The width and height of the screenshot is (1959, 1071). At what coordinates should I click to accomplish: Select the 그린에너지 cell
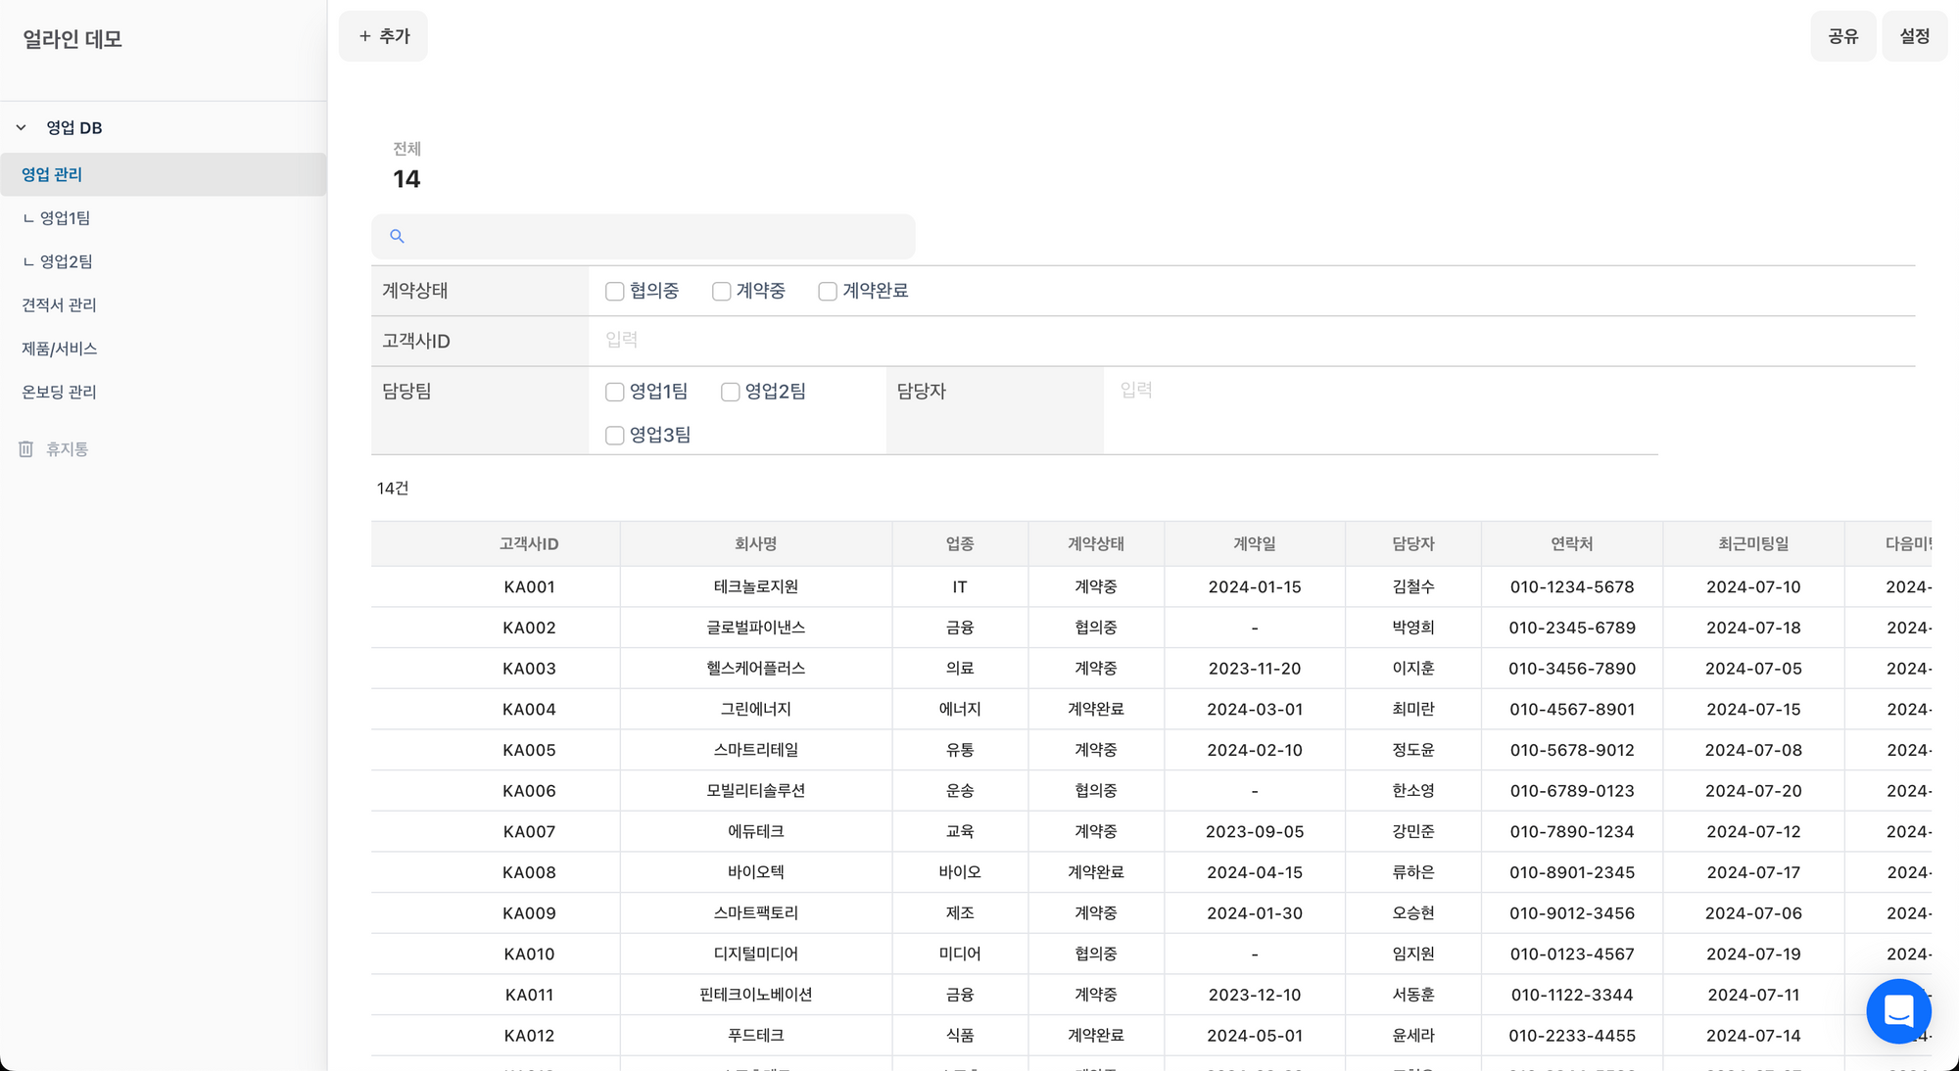tap(755, 709)
